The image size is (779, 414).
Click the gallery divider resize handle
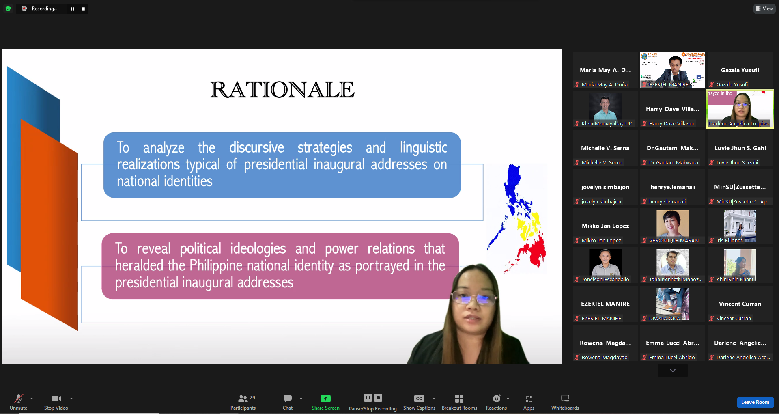click(x=564, y=207)
